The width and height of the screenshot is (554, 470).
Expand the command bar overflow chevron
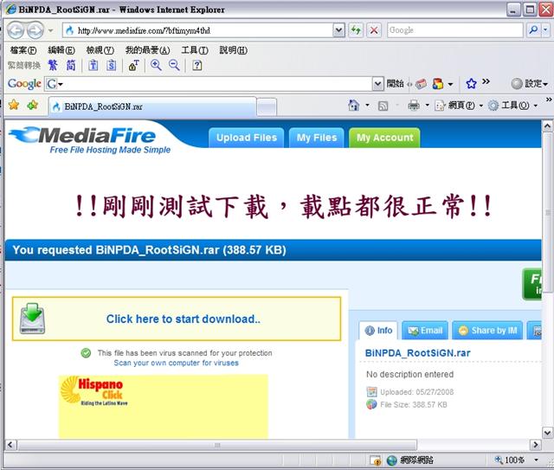(x=549, y=100)
